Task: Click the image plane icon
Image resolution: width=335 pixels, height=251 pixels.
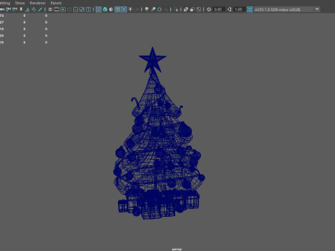Action: point(27,9)
